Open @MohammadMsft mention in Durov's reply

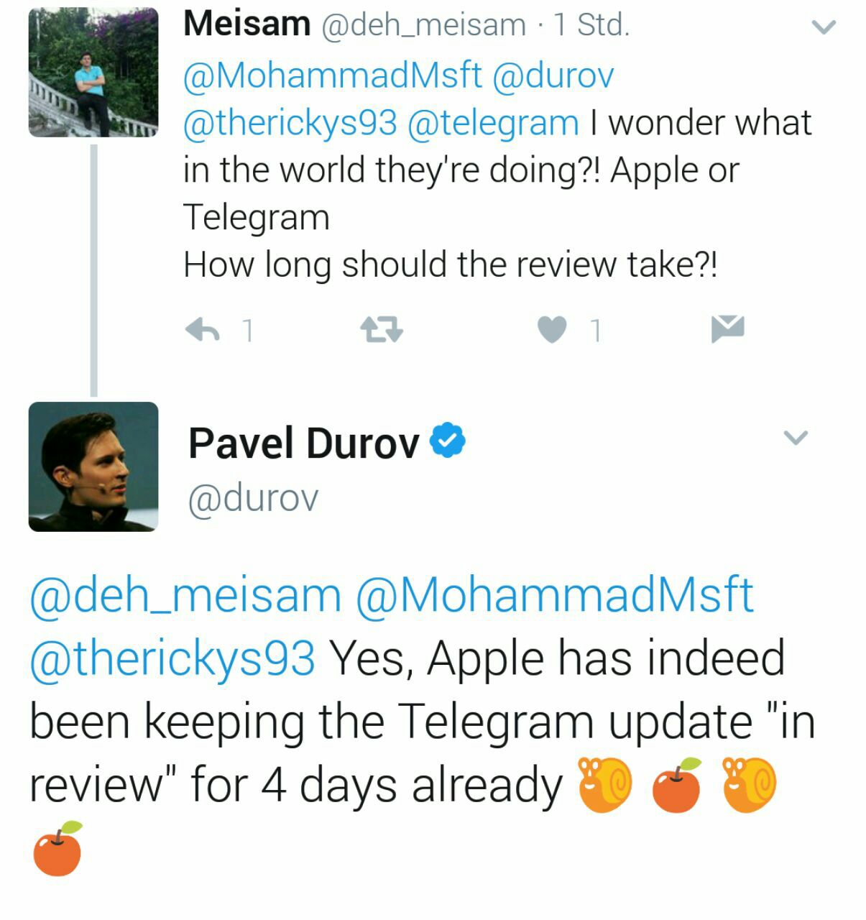(555, 594)
